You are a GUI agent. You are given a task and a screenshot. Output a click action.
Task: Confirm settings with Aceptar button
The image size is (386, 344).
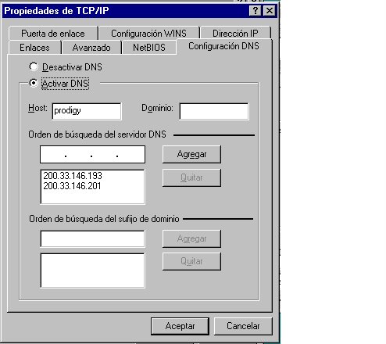pyautogui.click(x=180, y=326)
